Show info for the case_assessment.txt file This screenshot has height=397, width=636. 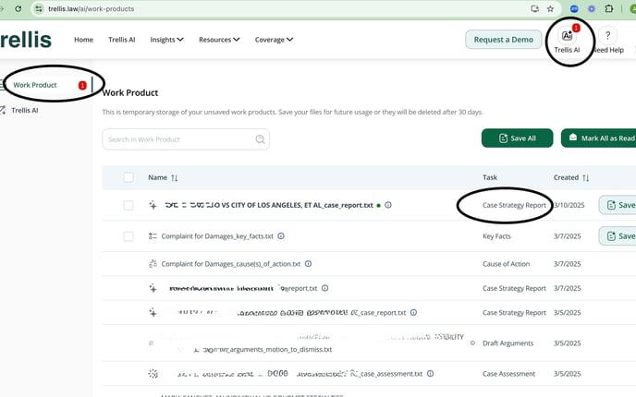coord(431,374)
